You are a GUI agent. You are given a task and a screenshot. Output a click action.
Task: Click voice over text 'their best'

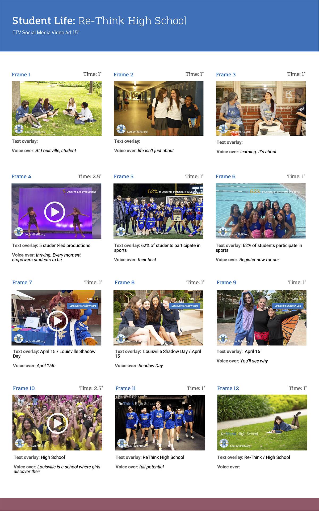[147, 259]
